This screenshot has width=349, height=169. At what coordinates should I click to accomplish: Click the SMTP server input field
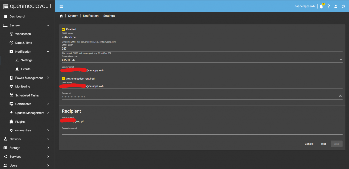point(202,37)
